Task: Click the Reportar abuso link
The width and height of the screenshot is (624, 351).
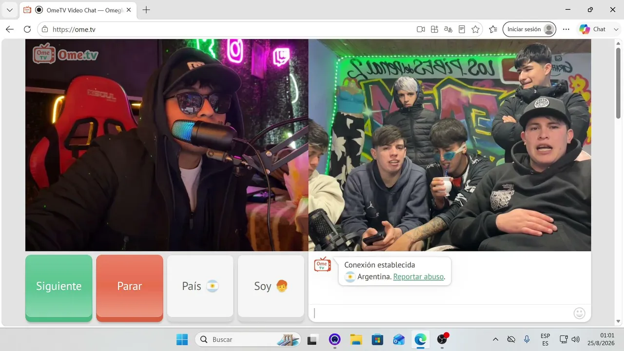Action: point(418,276)
